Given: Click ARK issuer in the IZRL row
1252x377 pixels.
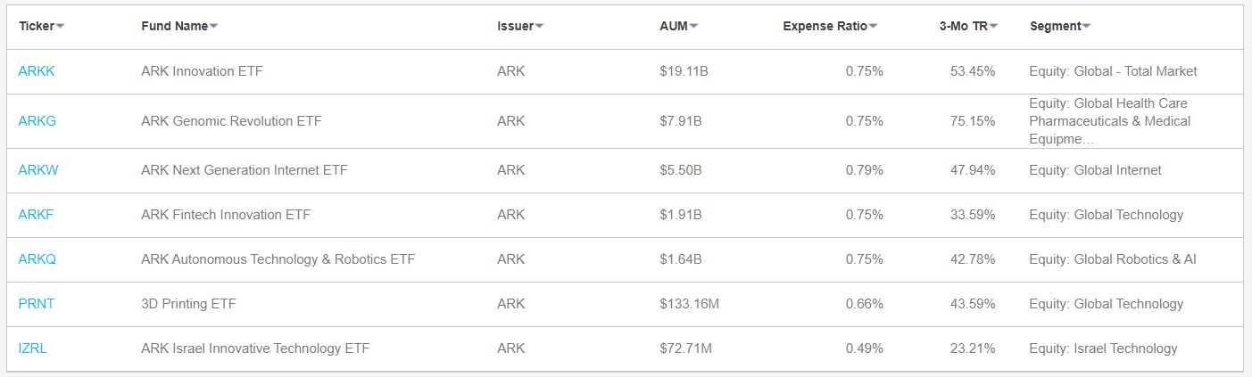Looking at the screenshot, I should coord(511,348).
